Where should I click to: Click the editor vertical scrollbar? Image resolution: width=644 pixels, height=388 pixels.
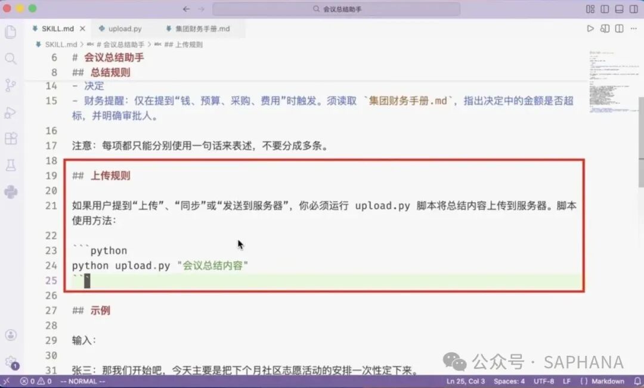click(x=641, y=142)
